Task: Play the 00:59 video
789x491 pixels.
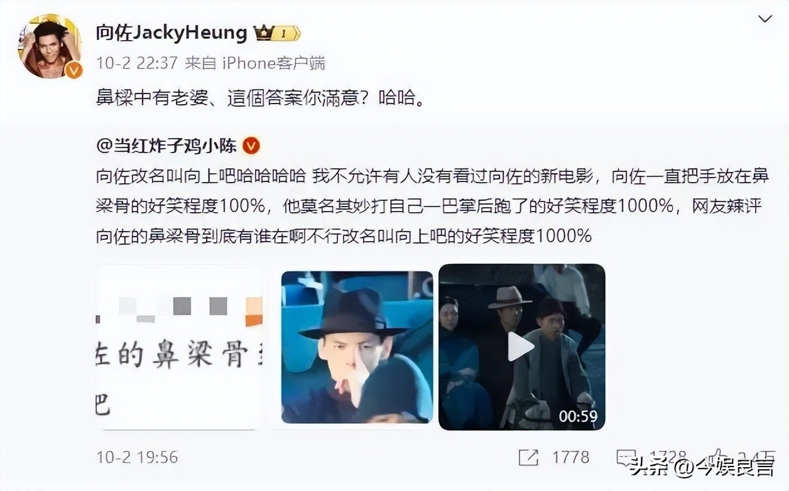Action: point(521,347)
